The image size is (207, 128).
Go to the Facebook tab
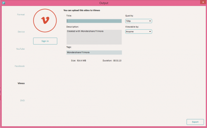[x=20, y=66]
